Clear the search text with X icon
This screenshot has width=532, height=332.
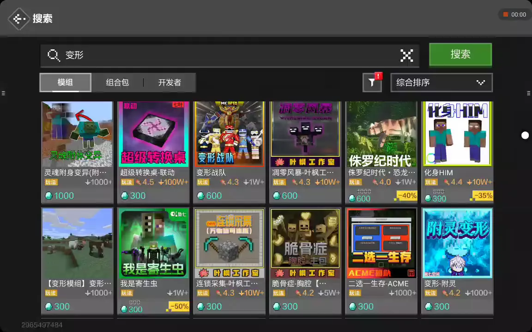406,55
